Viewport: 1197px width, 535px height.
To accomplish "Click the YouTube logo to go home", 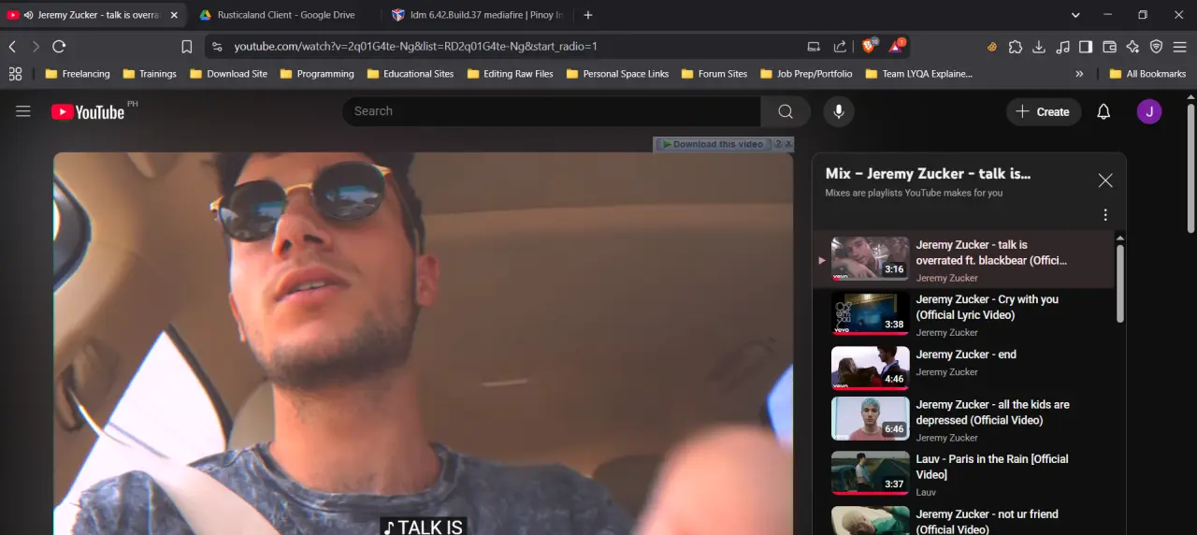I will pos(88,111).
